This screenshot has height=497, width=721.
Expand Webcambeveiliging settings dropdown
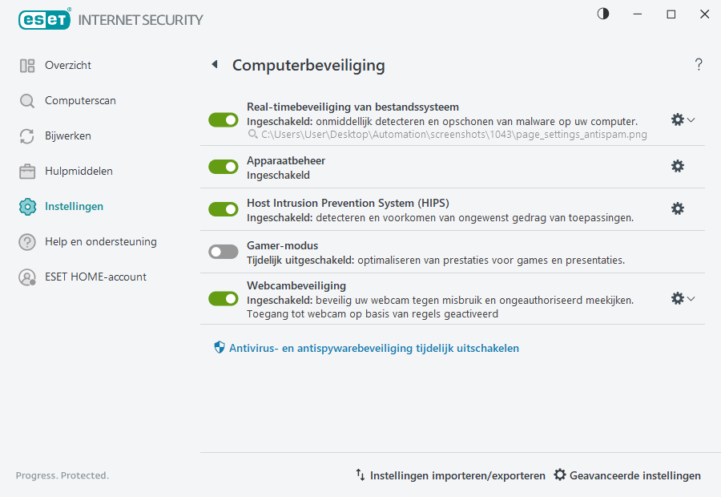coord(691,298)
